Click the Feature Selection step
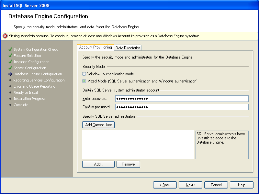This screenshot has height=194, width=259. point(27,56)
